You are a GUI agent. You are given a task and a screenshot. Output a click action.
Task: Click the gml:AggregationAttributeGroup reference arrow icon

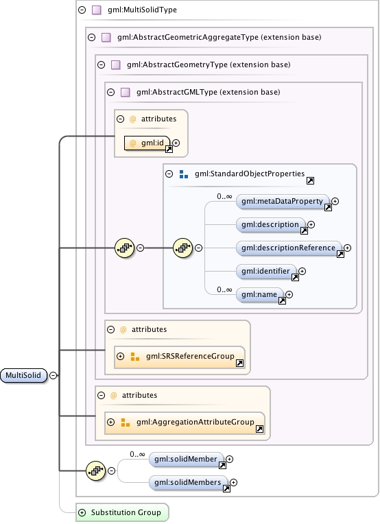(259, 429)
